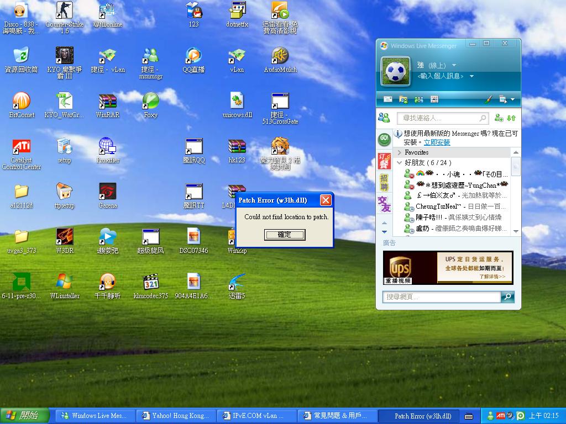
Task: Open the Messenger options menu arrow
Action: click(512, 99)
